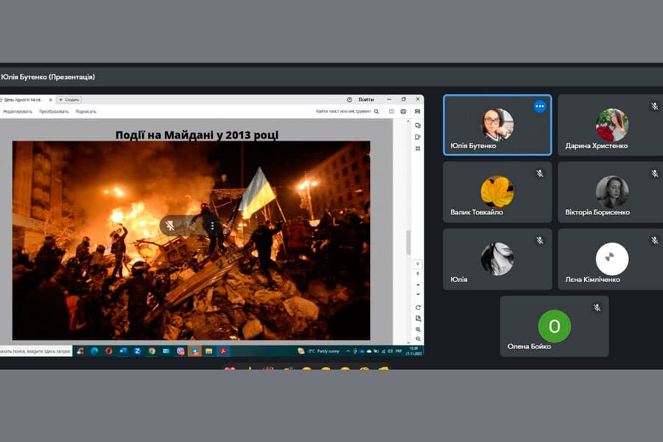Open Google Chrome from the taskbar
The height and width of the screenshot is (442, 663).
point(152,351)
